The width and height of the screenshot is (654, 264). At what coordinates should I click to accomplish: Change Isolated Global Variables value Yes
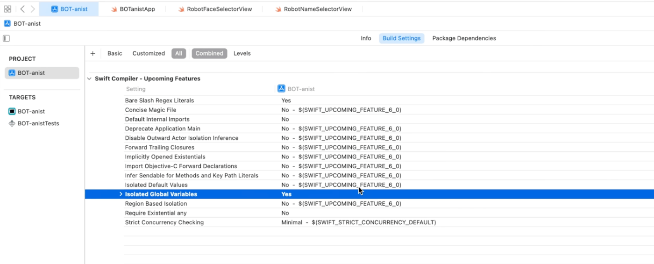point(286,194)
